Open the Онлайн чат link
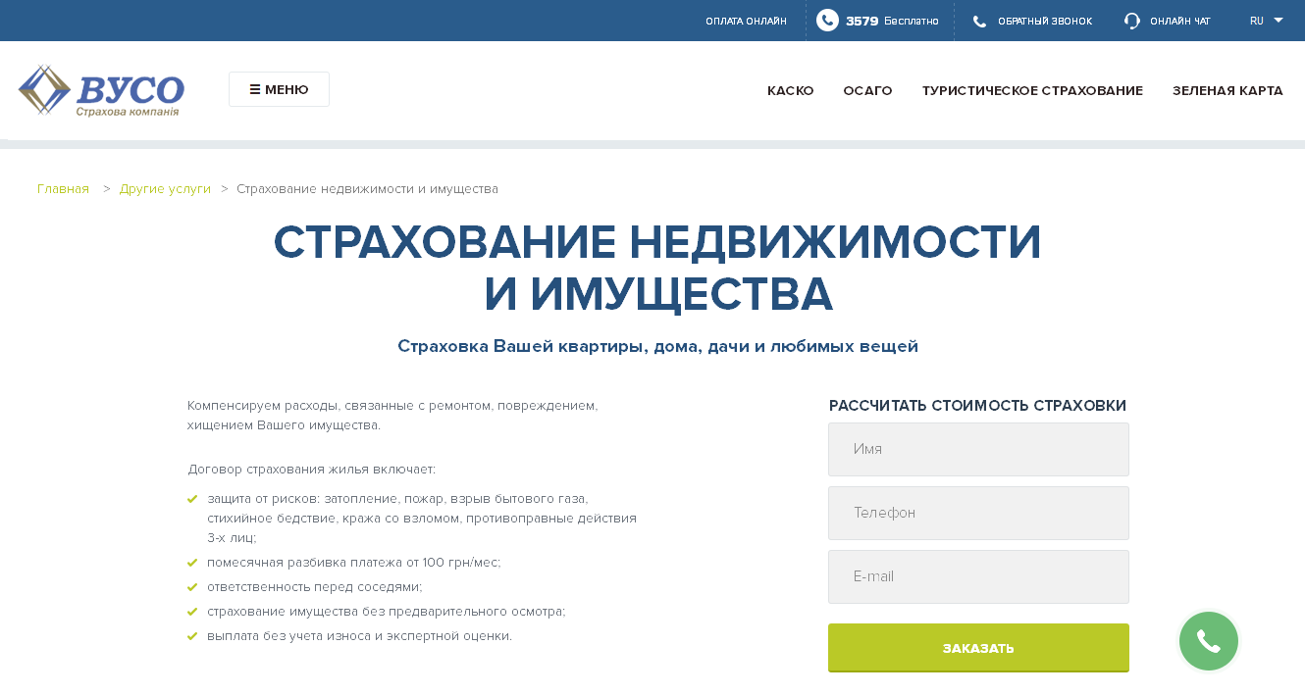Image resolution: width=1305 pixels, height=695 pixels. pyautogui.click(x=1179, y=22)
